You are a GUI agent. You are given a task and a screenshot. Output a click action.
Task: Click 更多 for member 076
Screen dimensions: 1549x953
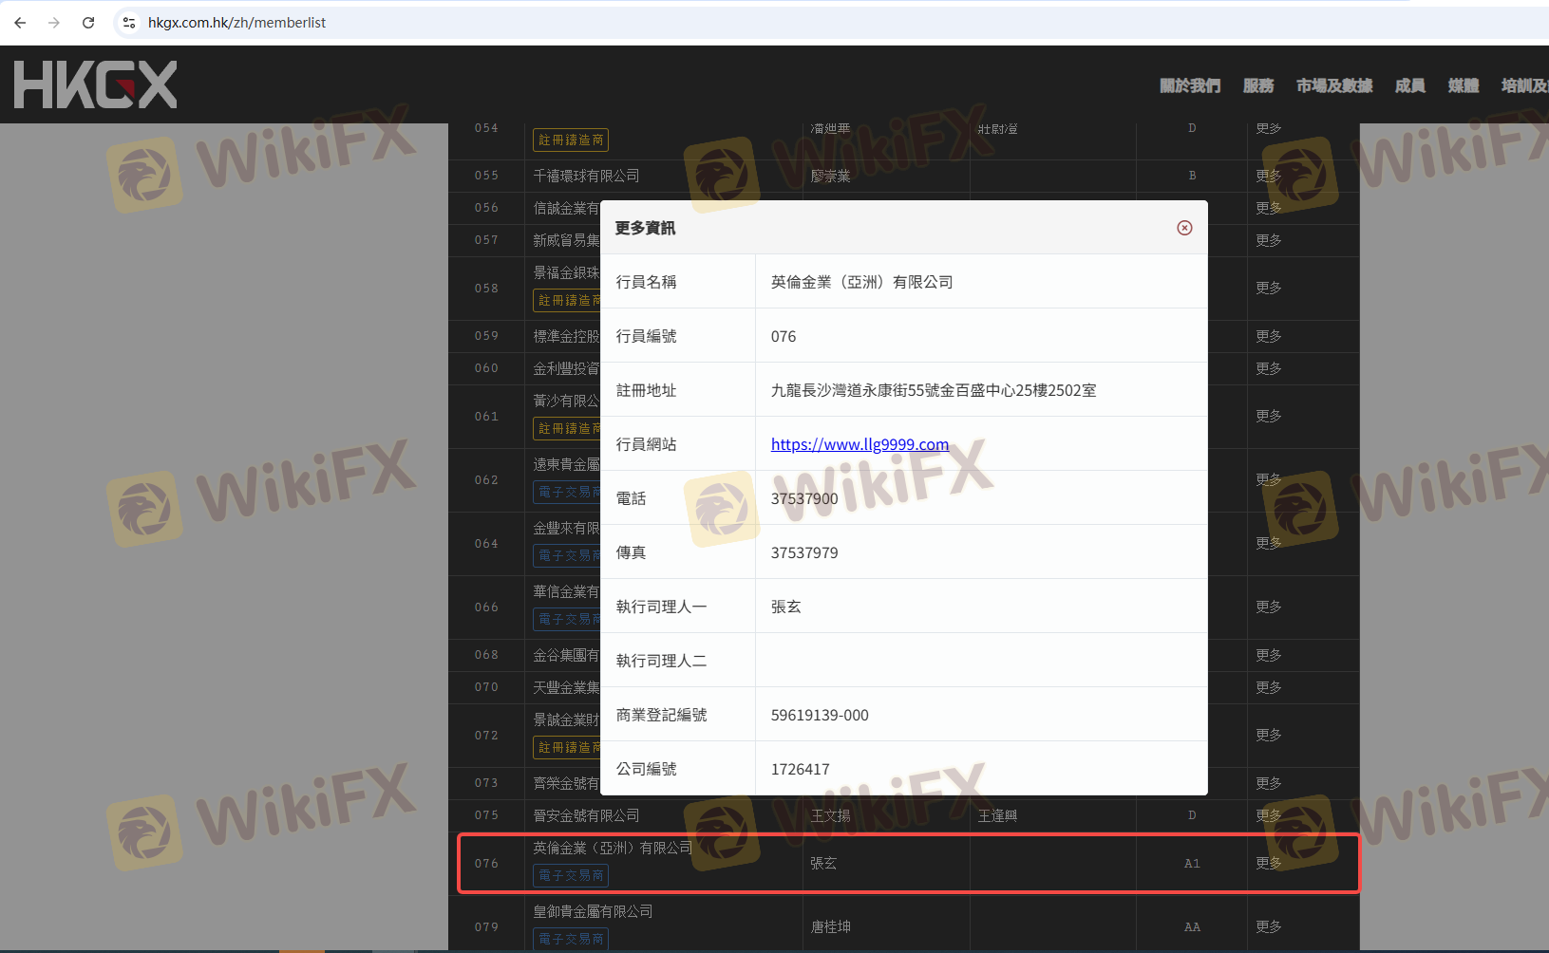(x=1269, y=863)
